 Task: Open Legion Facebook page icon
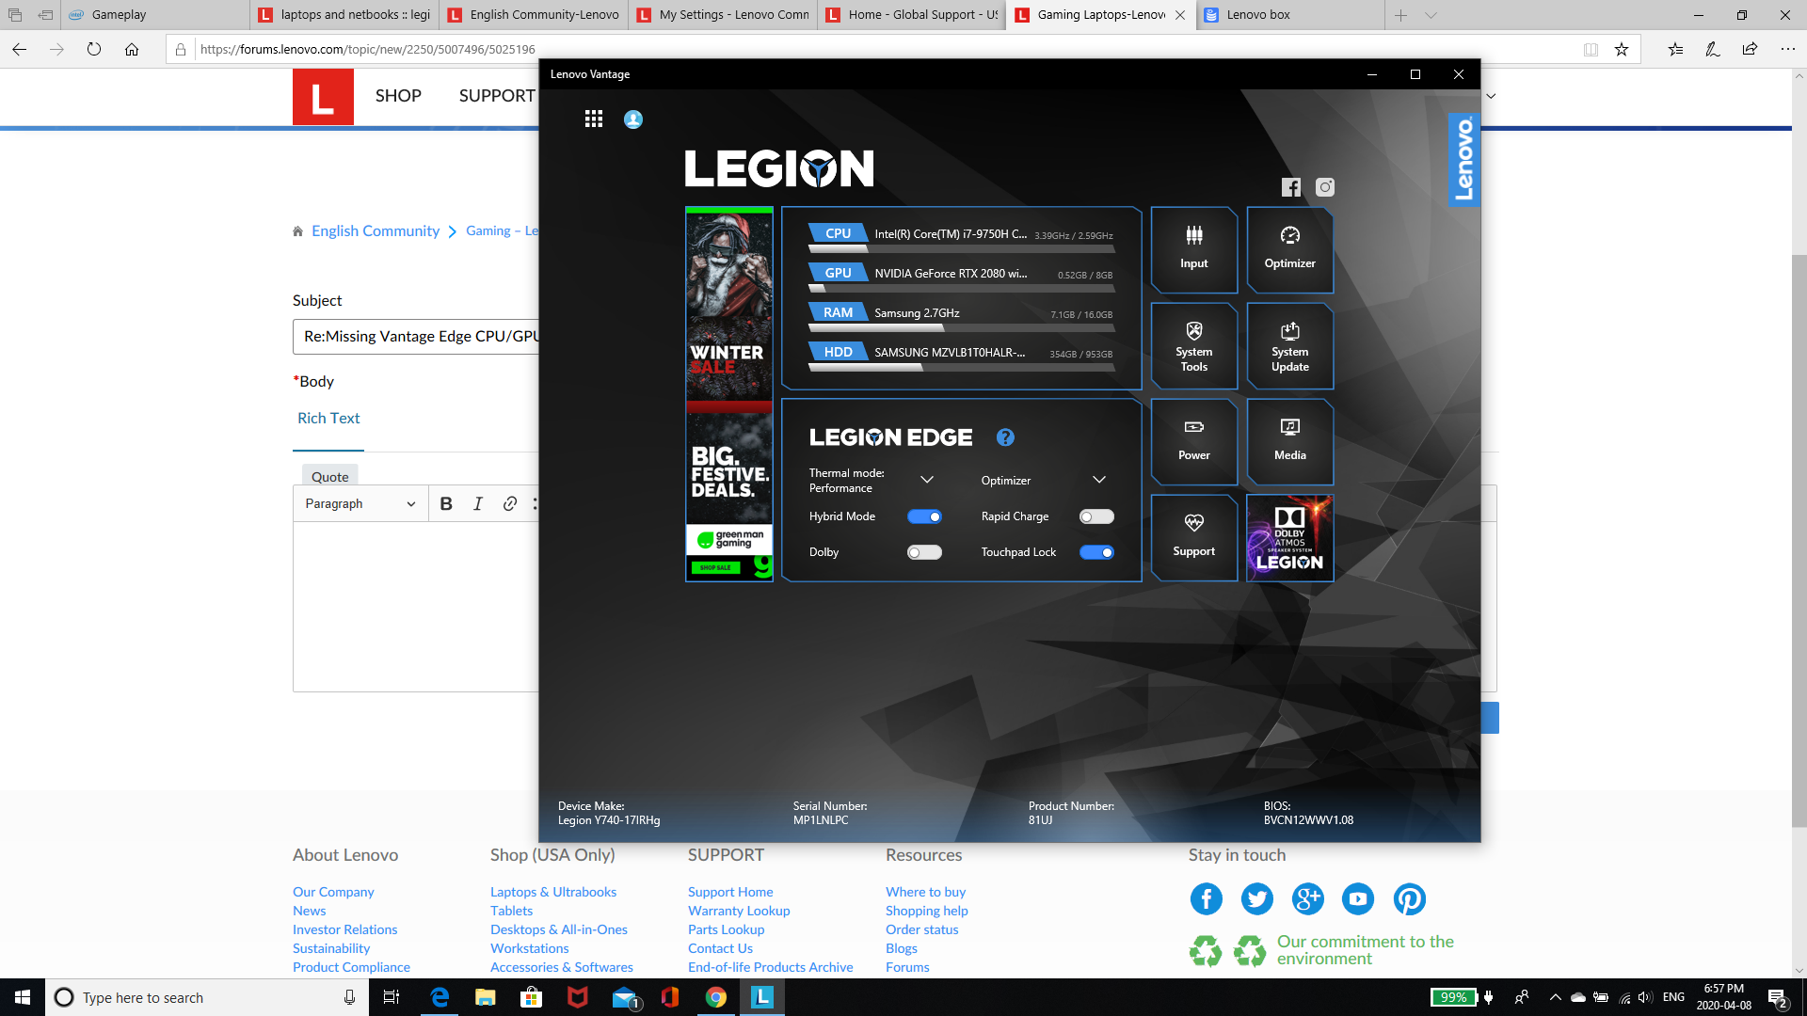point(1290,187)
